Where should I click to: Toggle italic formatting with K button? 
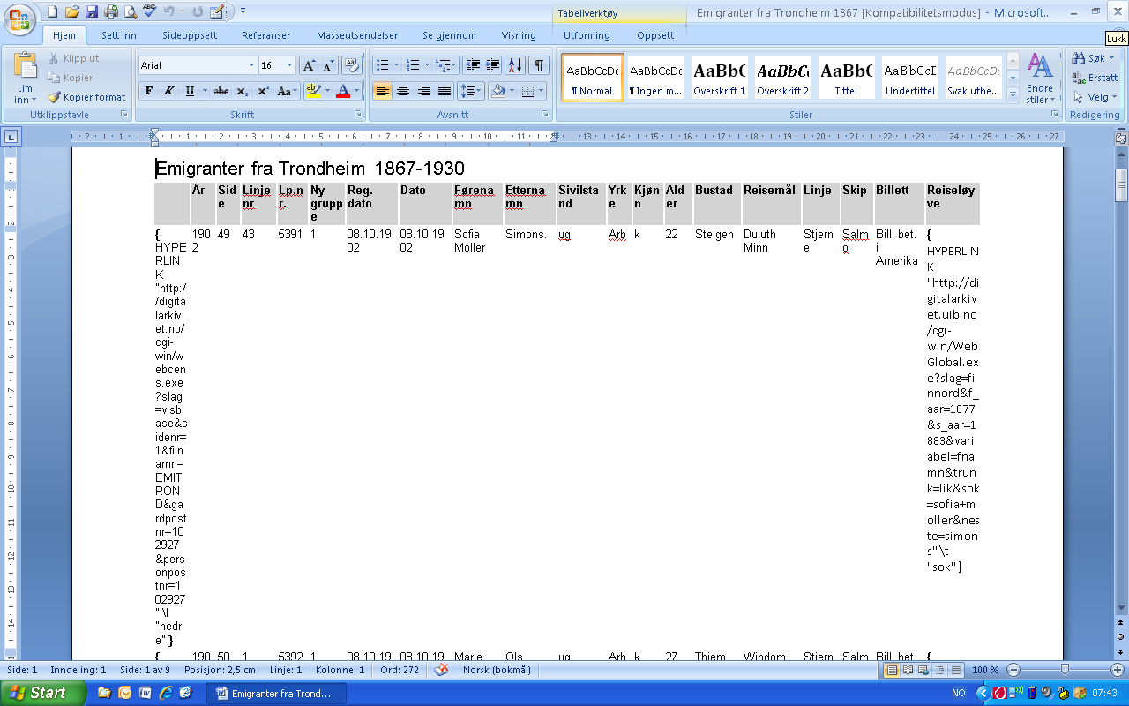pos(168,91)
